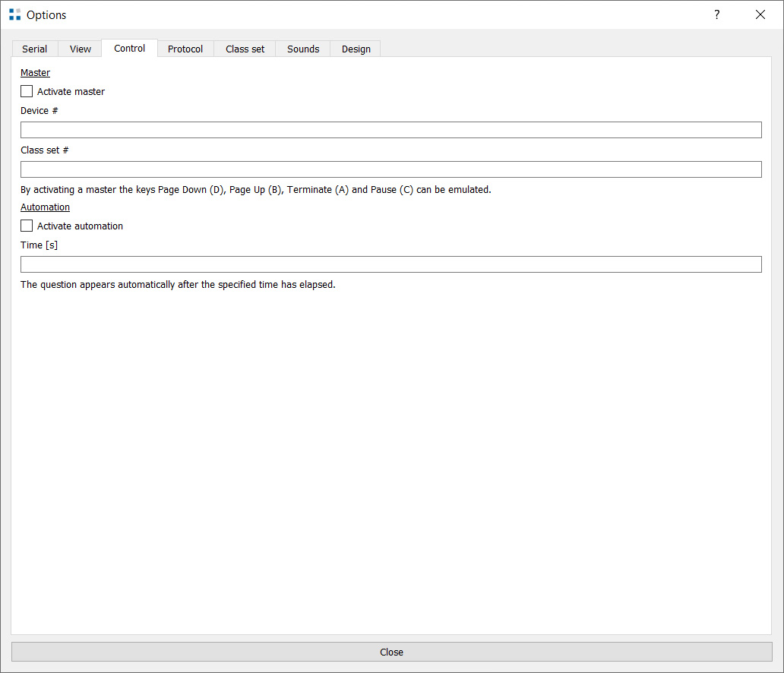Click the question mark help button
Viewport: 784px width, 673px height.
[716, 14]
